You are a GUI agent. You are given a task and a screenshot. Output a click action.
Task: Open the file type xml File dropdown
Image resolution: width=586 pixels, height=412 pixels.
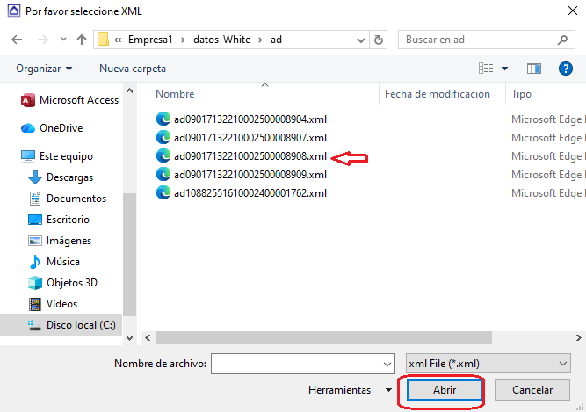click(488, 363)
